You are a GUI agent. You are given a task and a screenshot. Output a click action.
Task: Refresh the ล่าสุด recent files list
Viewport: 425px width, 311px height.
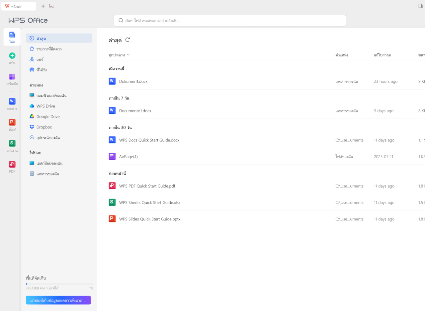[128, 40]
